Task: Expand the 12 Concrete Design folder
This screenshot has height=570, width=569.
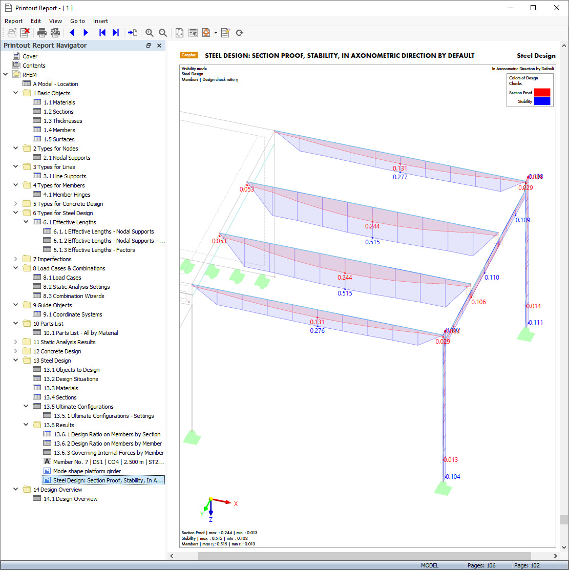Action: [x=16, y=351]
